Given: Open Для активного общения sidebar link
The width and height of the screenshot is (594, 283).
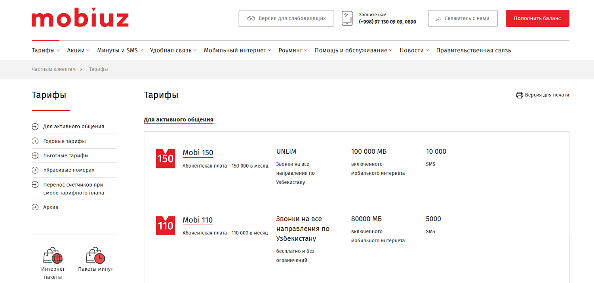Looking at the screenshot, I should click(74, 126).
